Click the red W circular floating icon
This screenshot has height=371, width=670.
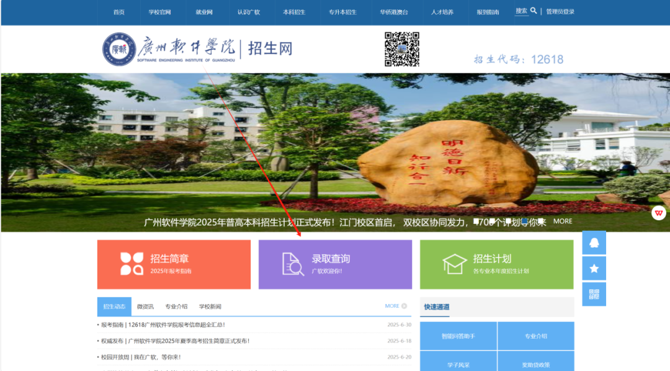click(658, 213)
